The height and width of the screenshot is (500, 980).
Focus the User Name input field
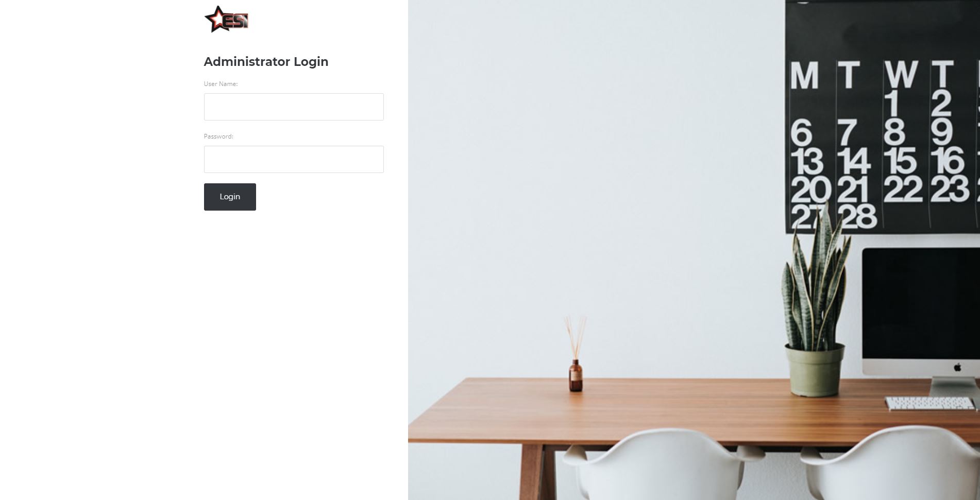[294, 107]
